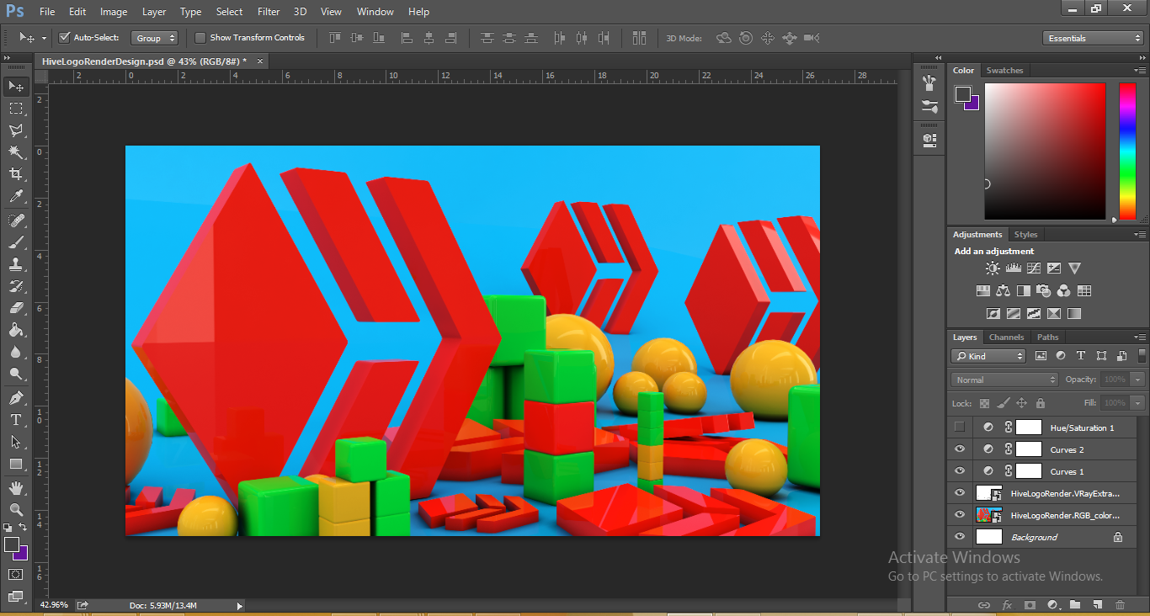Select the Magic Wand tool

coord(16,151)
